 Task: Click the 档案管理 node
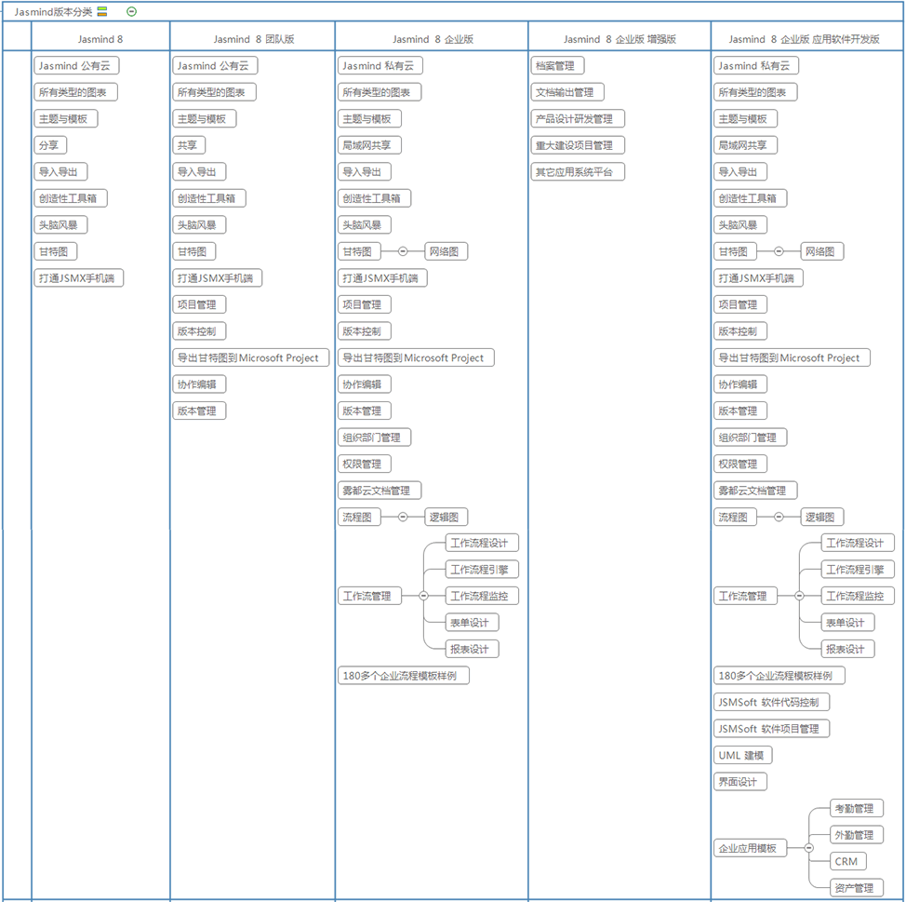point(554,66)
